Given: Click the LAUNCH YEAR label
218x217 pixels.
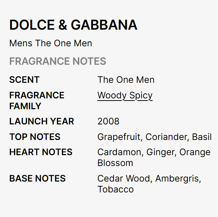Looking at the screenshot, I should click(41, 121).
